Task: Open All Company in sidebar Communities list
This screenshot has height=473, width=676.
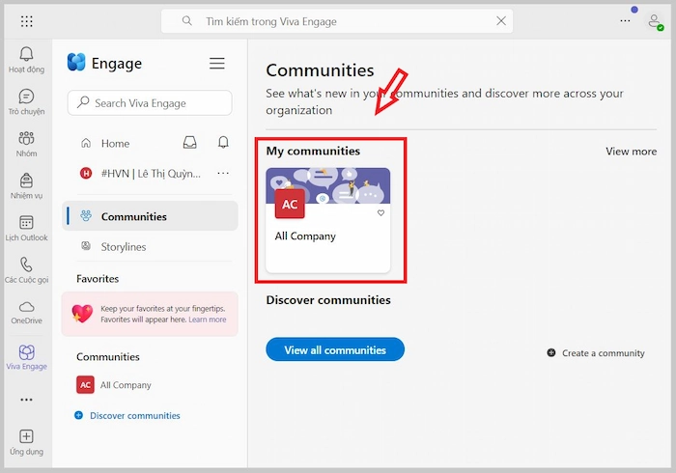Action: tap(114, 385)
